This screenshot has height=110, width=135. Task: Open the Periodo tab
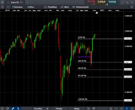[x=59, y=109]
